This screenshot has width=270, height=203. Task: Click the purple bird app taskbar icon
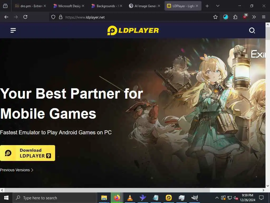click(x=143, y=198)
